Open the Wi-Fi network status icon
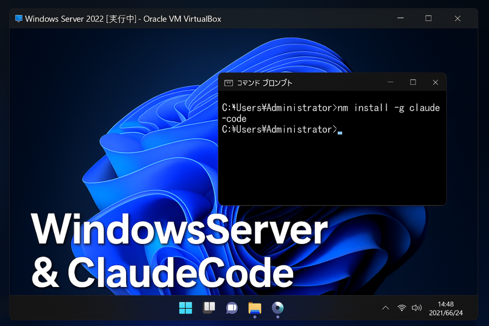 [402, 308]
